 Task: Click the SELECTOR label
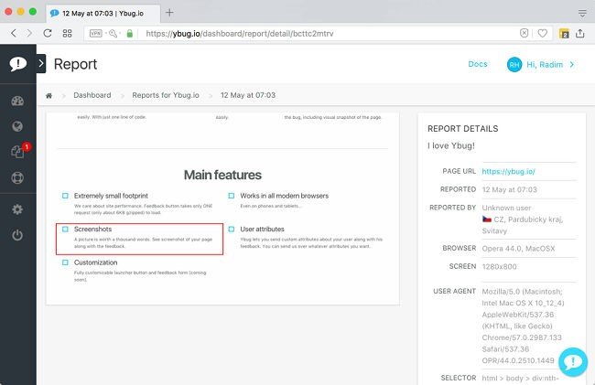[x=459, y=378]
